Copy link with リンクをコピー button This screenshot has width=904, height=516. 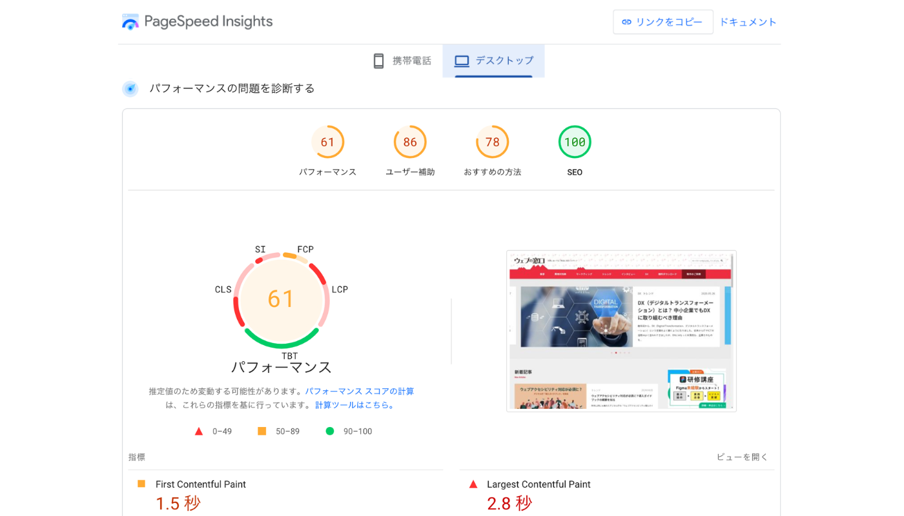click(663, 22)
